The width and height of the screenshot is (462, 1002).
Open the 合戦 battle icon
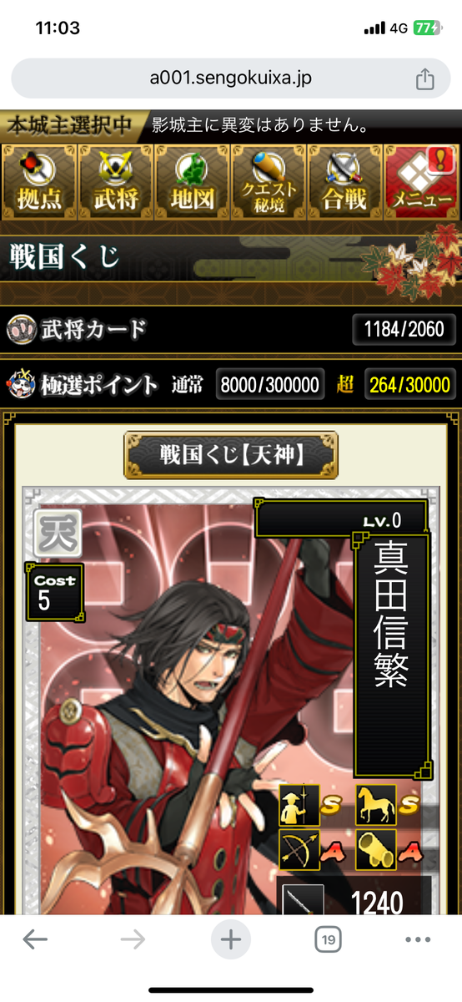click(344, 182)
